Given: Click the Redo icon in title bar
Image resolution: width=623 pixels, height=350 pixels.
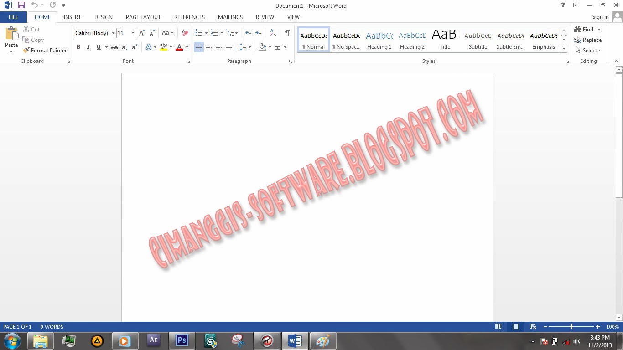Looking at the screenshot, I should coord(52,5).
